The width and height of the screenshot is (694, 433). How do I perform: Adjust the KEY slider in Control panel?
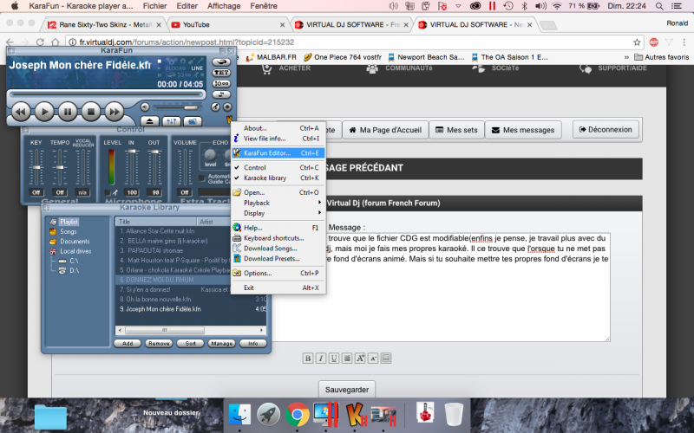coord(36,167)
